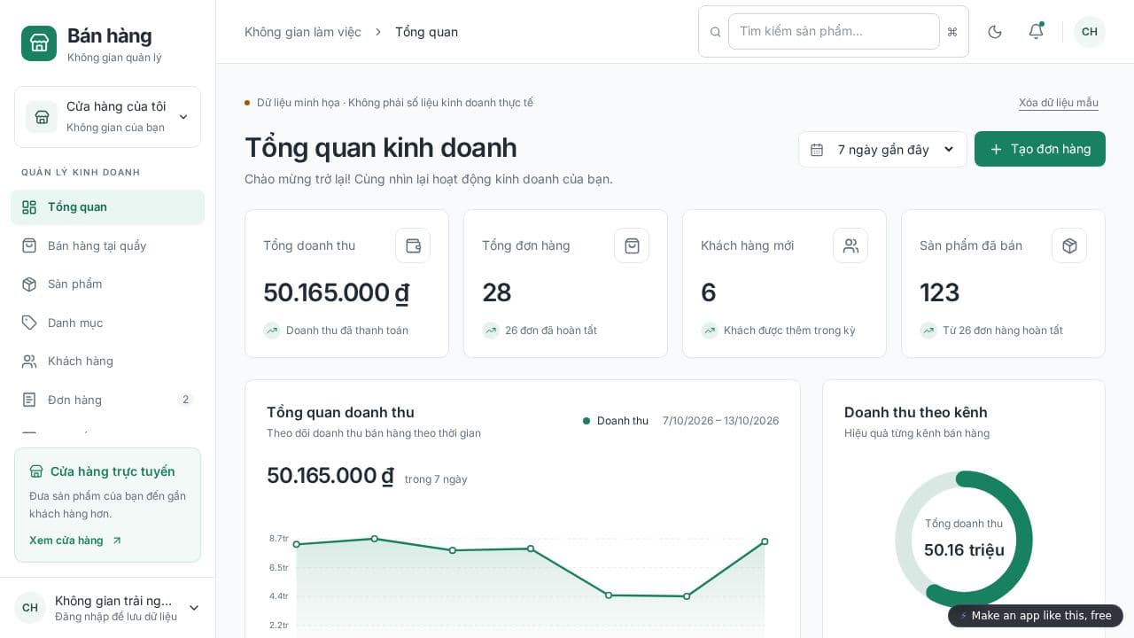Click the store icon in Cửa hàng trực tuyến card
The image size is (1134, 638).
pyautogui.click(x=36, y=471)
